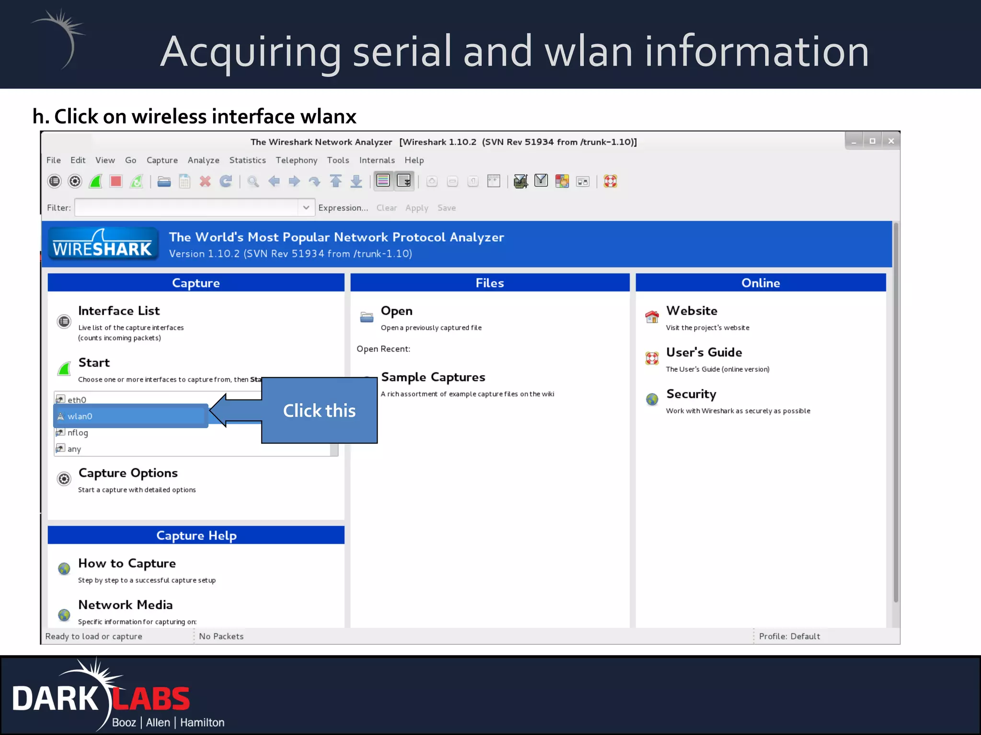
Task: Edit display filters toolbar icon
Action: 541,181
